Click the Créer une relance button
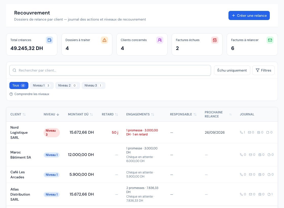 (x=249, y=15)
